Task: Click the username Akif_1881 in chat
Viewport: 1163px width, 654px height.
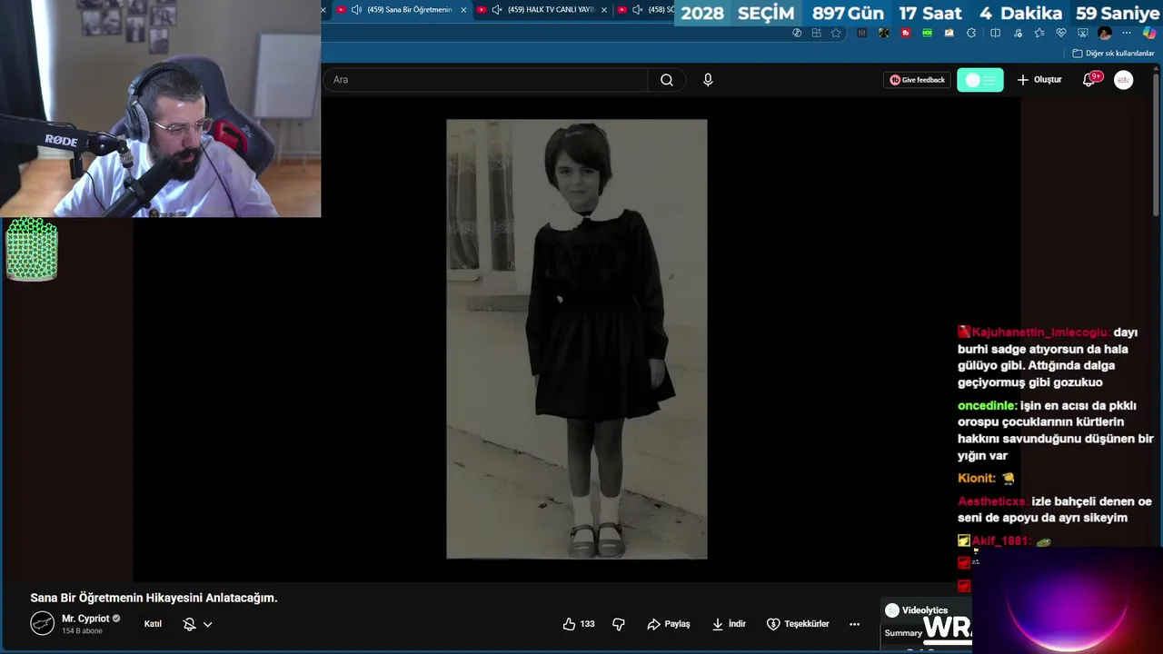Action: click(1000, 541)
